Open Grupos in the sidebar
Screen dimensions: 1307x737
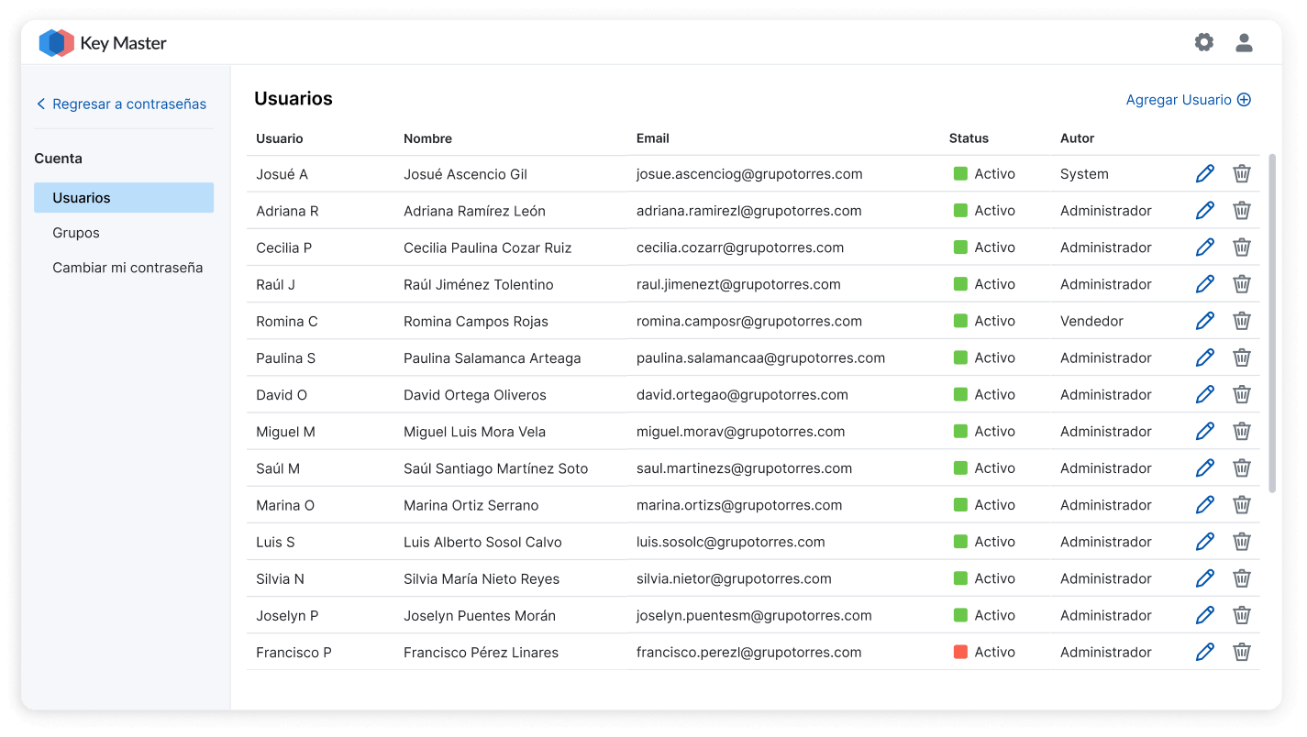pos(76,233)
